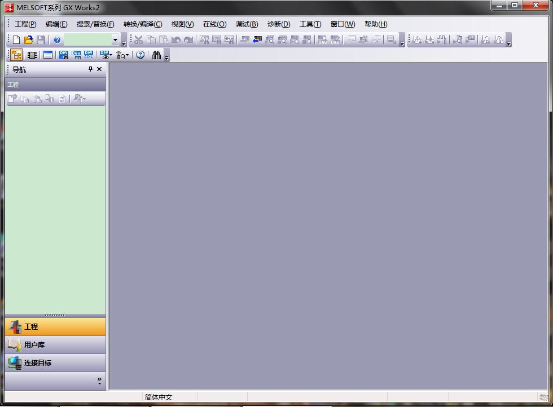Open the 诊断(D) menu
Screen dimensions: 553x407
278,24
